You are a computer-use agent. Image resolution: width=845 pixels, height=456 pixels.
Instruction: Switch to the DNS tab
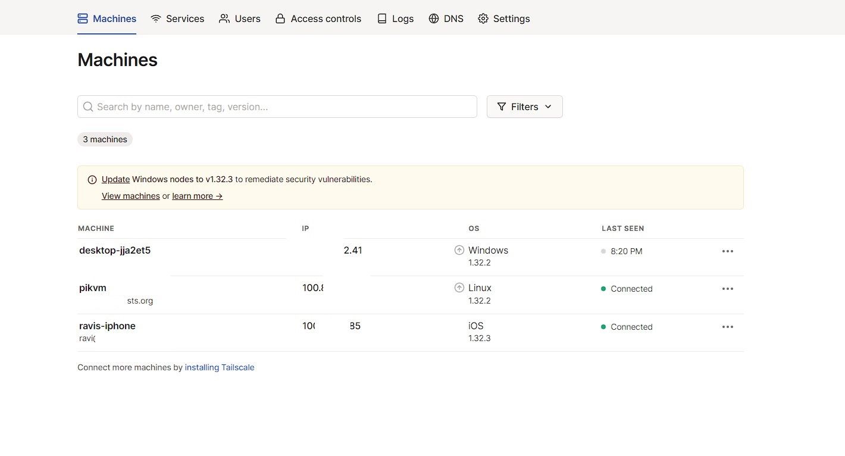[446, 18]
